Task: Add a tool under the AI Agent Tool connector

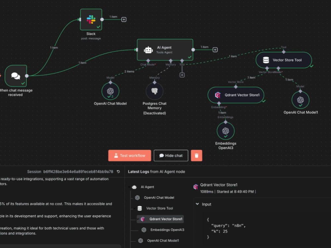Action: (182, 75)
